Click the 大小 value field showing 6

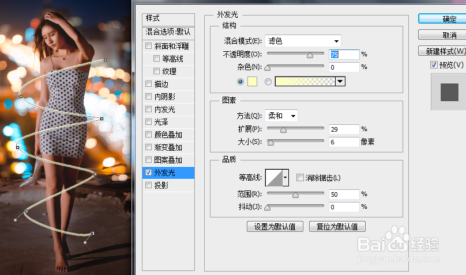pos(344,142)
